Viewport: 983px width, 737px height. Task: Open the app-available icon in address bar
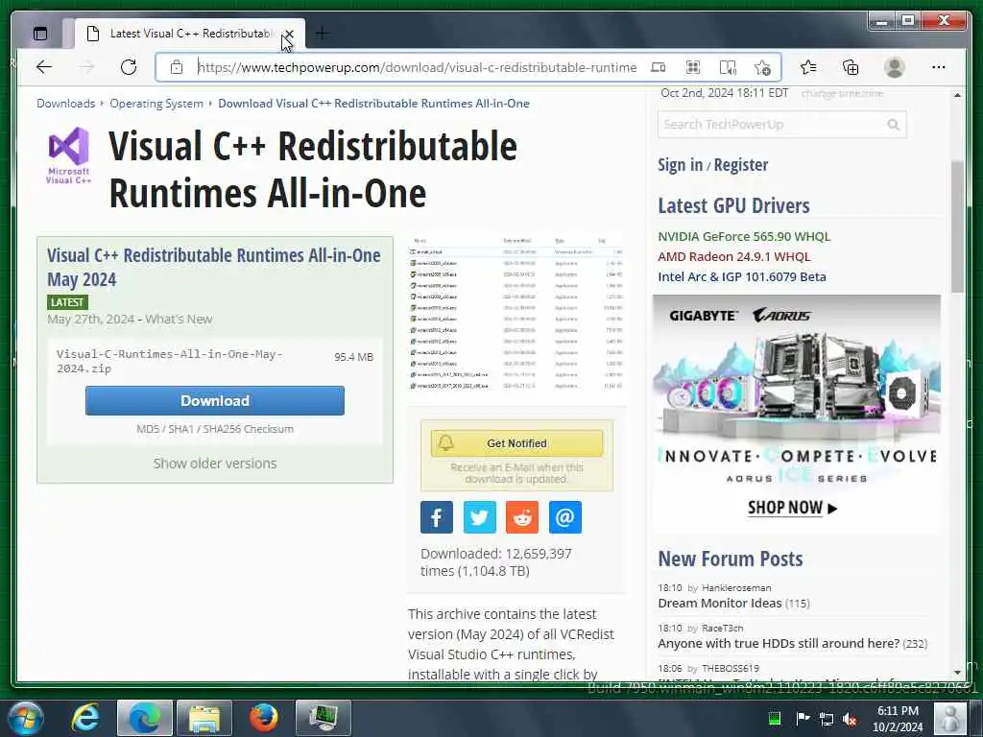tap(659, 67)
